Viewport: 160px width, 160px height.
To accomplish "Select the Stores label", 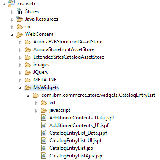I will point(32,11).
